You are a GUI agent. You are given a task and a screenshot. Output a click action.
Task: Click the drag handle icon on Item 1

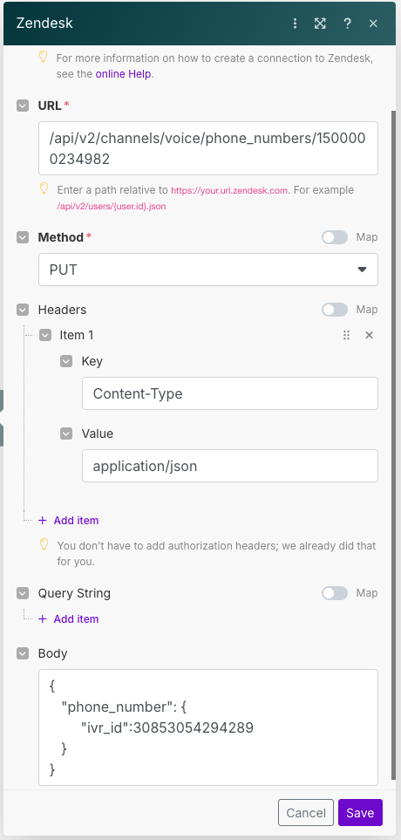[346, 335]
